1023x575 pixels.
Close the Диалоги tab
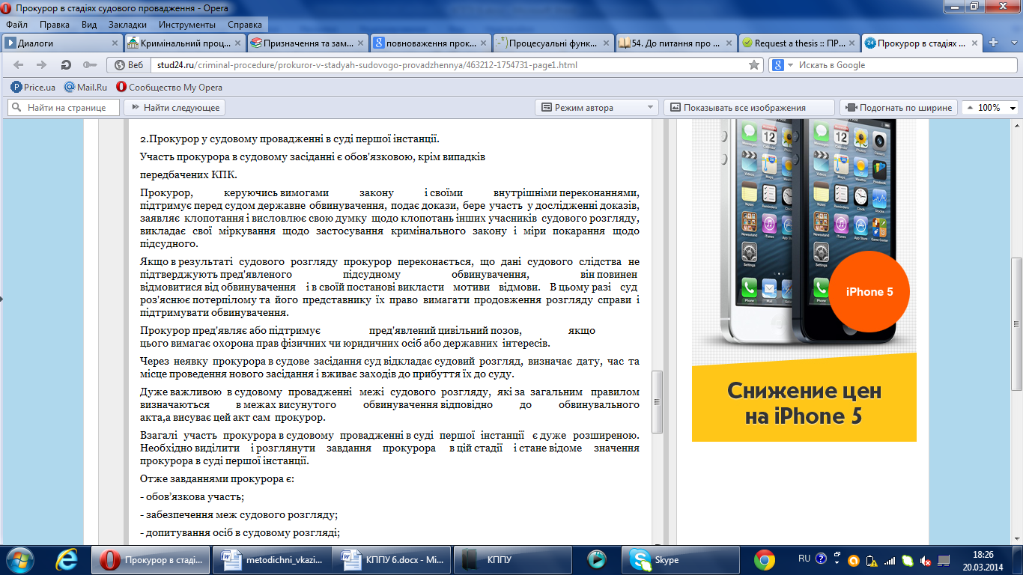pos(115,43)
